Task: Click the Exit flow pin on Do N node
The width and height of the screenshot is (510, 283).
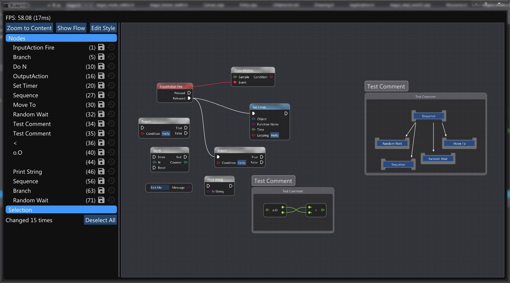Action: click(186, 157)
